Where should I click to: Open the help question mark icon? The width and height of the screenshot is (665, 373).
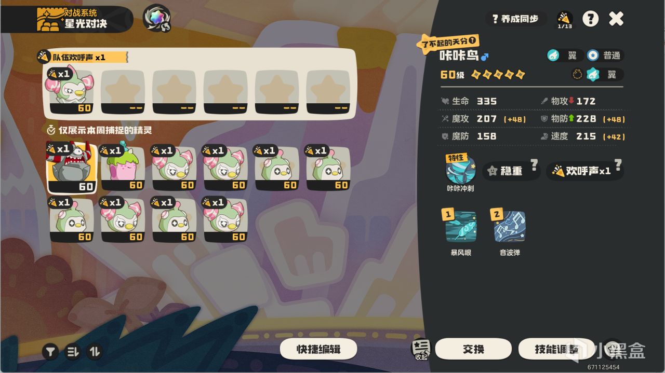[590, 19]
